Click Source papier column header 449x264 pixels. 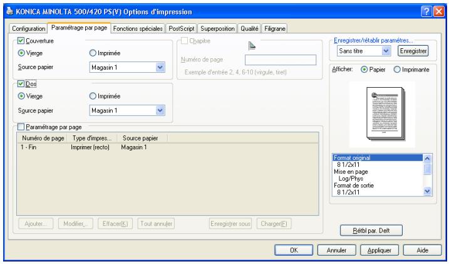tap(142, 138)
